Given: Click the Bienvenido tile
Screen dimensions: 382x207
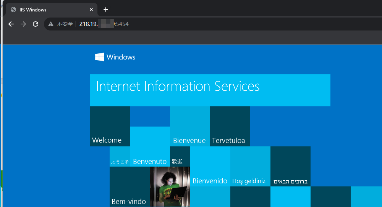Looking at the screenshot, I should [210, 167].
